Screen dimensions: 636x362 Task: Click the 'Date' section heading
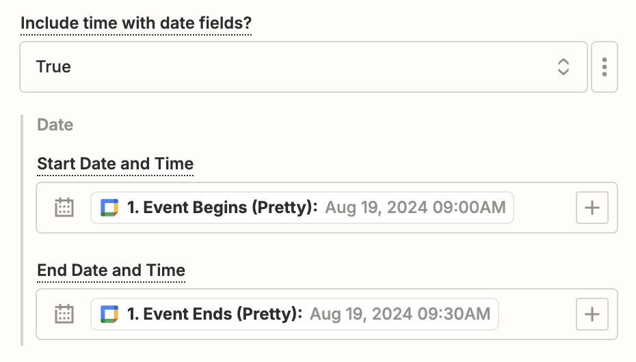[x=55, y=125]
